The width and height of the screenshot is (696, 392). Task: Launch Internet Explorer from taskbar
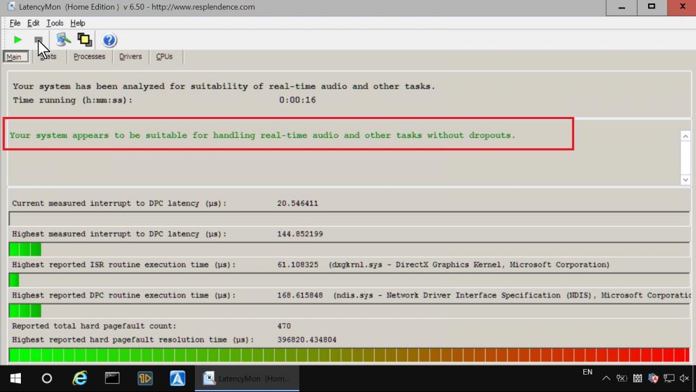[80, 378]
